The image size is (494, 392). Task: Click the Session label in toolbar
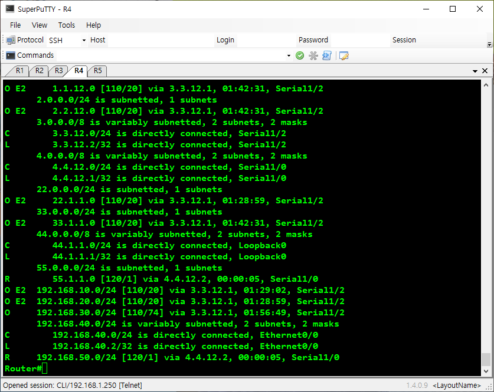(x=404, y=40)
